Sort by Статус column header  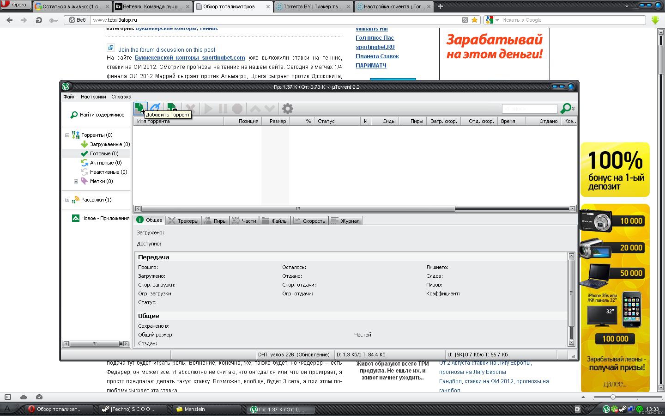tap(338, 121)
